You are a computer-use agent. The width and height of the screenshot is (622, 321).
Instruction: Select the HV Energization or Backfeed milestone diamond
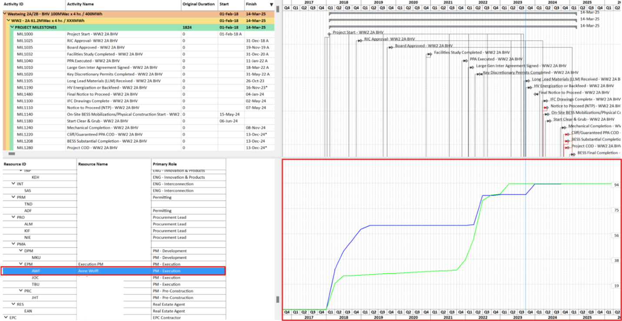pos(531,88)
